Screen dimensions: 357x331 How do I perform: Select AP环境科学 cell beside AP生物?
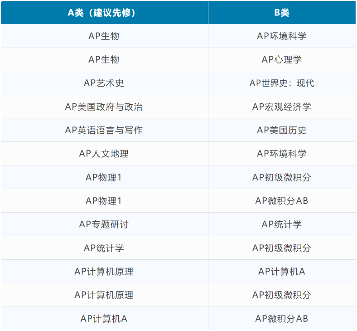click(282, 36)
